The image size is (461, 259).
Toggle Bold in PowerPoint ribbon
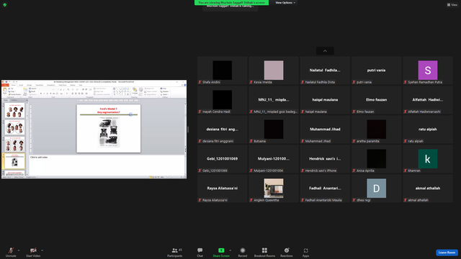coord(41,94)
